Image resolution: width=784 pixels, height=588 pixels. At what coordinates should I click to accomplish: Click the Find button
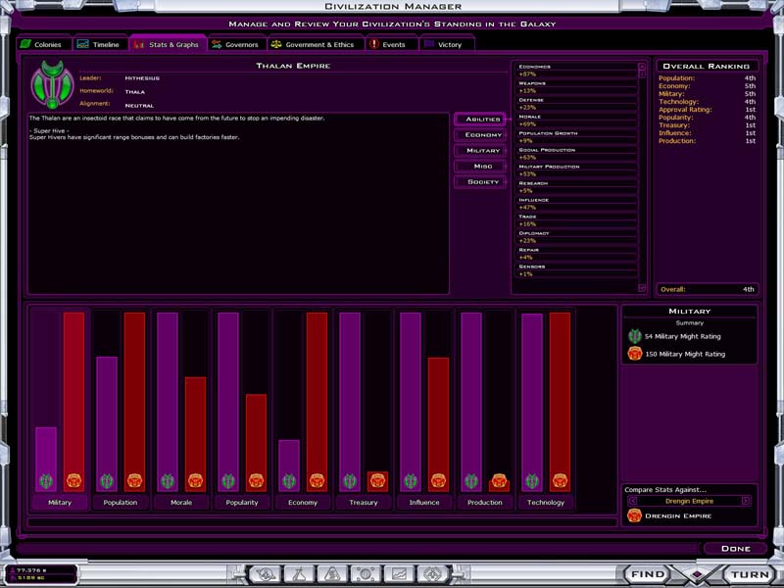[648, 574]
